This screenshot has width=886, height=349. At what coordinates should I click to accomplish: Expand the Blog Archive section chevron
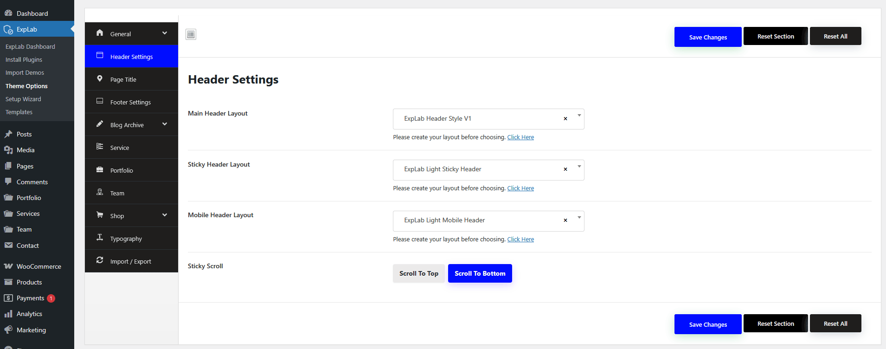coord(165,124)
